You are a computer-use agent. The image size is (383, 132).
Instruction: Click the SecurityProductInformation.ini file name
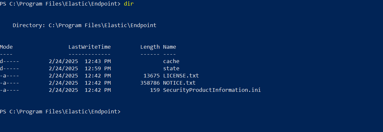pos(212,90)
